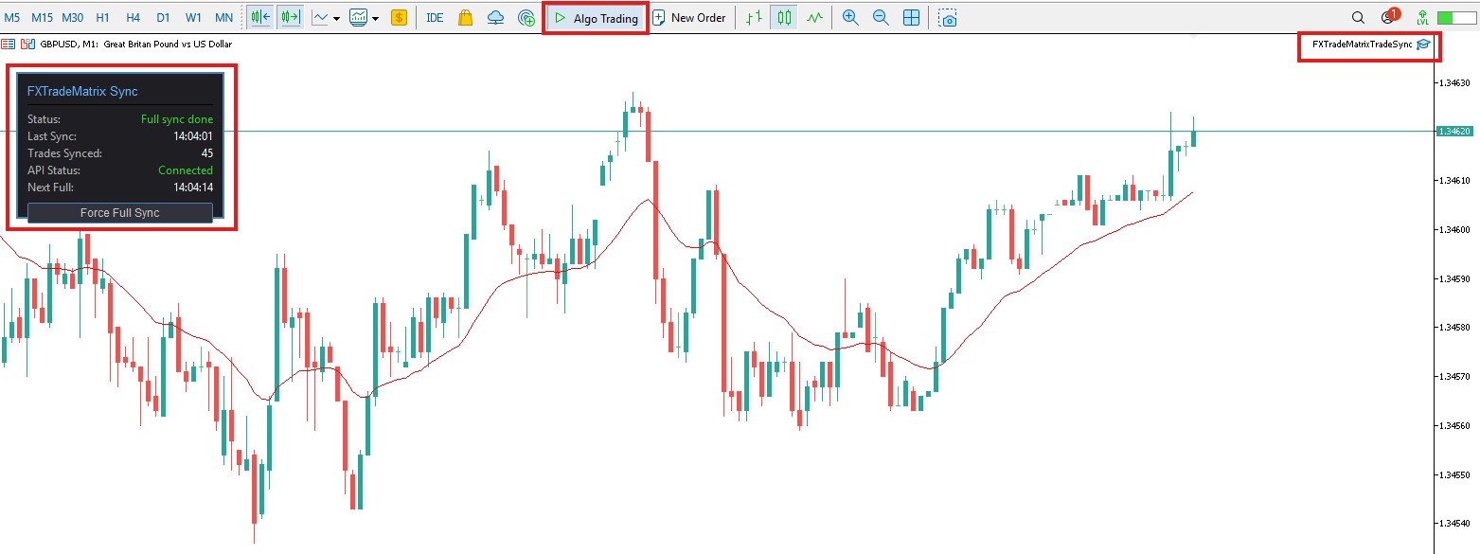Click the cloud VPS hosting icon
Image resolution: width=1480 pixels, height=554 pixels.
495,18
